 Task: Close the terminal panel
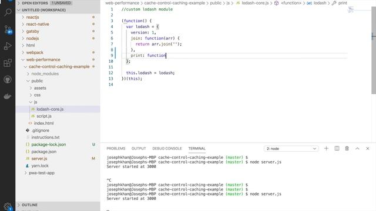(x=368, y=148)
